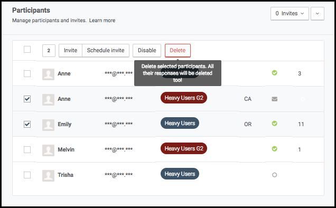The width and height of the screenshot is (336, 208).
Task: Click Heavy Users G2 tag in Anne row
Action: pos(184,98)
